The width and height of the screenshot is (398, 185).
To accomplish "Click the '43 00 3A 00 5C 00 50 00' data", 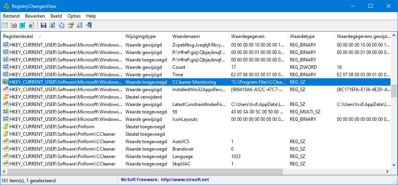I will [x=257, y=112].
